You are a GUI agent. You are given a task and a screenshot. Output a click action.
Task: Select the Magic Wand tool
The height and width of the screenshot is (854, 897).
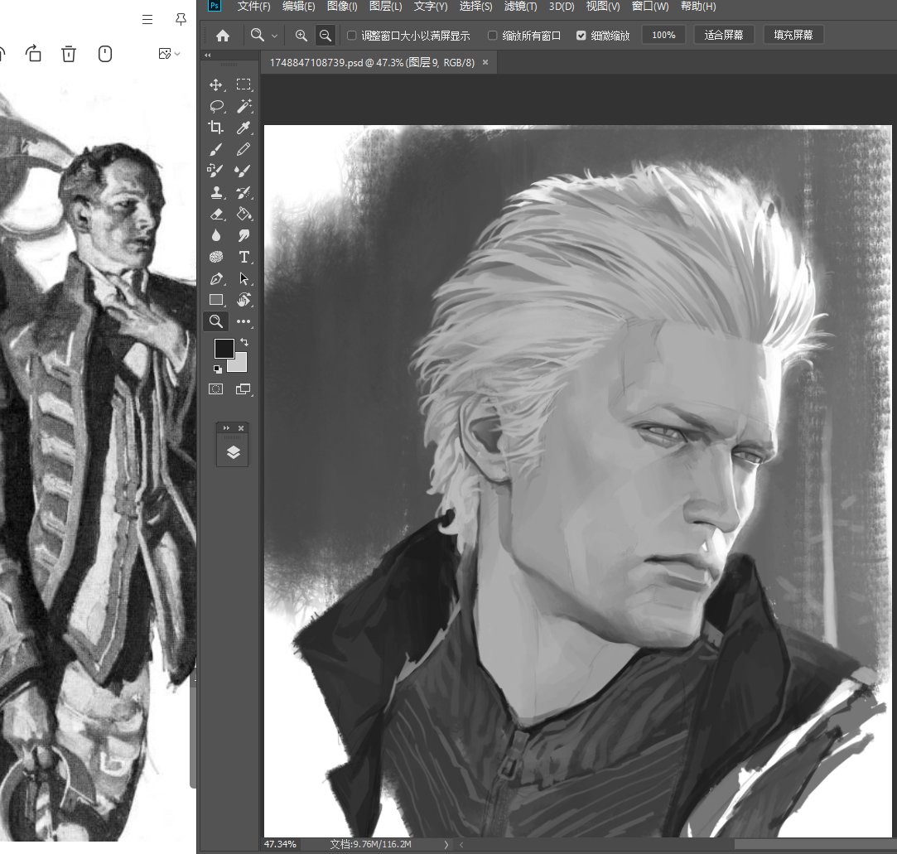pyautogui.click(x=244, y=106)
